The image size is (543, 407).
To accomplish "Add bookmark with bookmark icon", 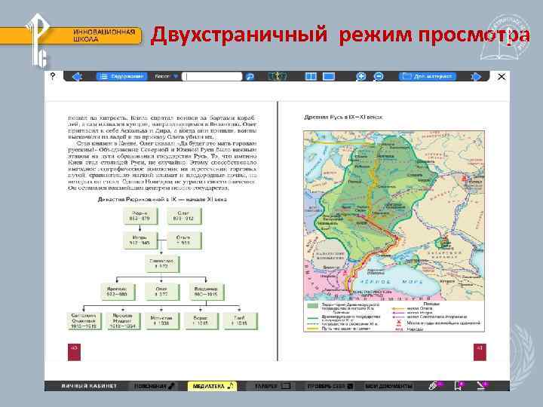I will click(x=459, y=386).
